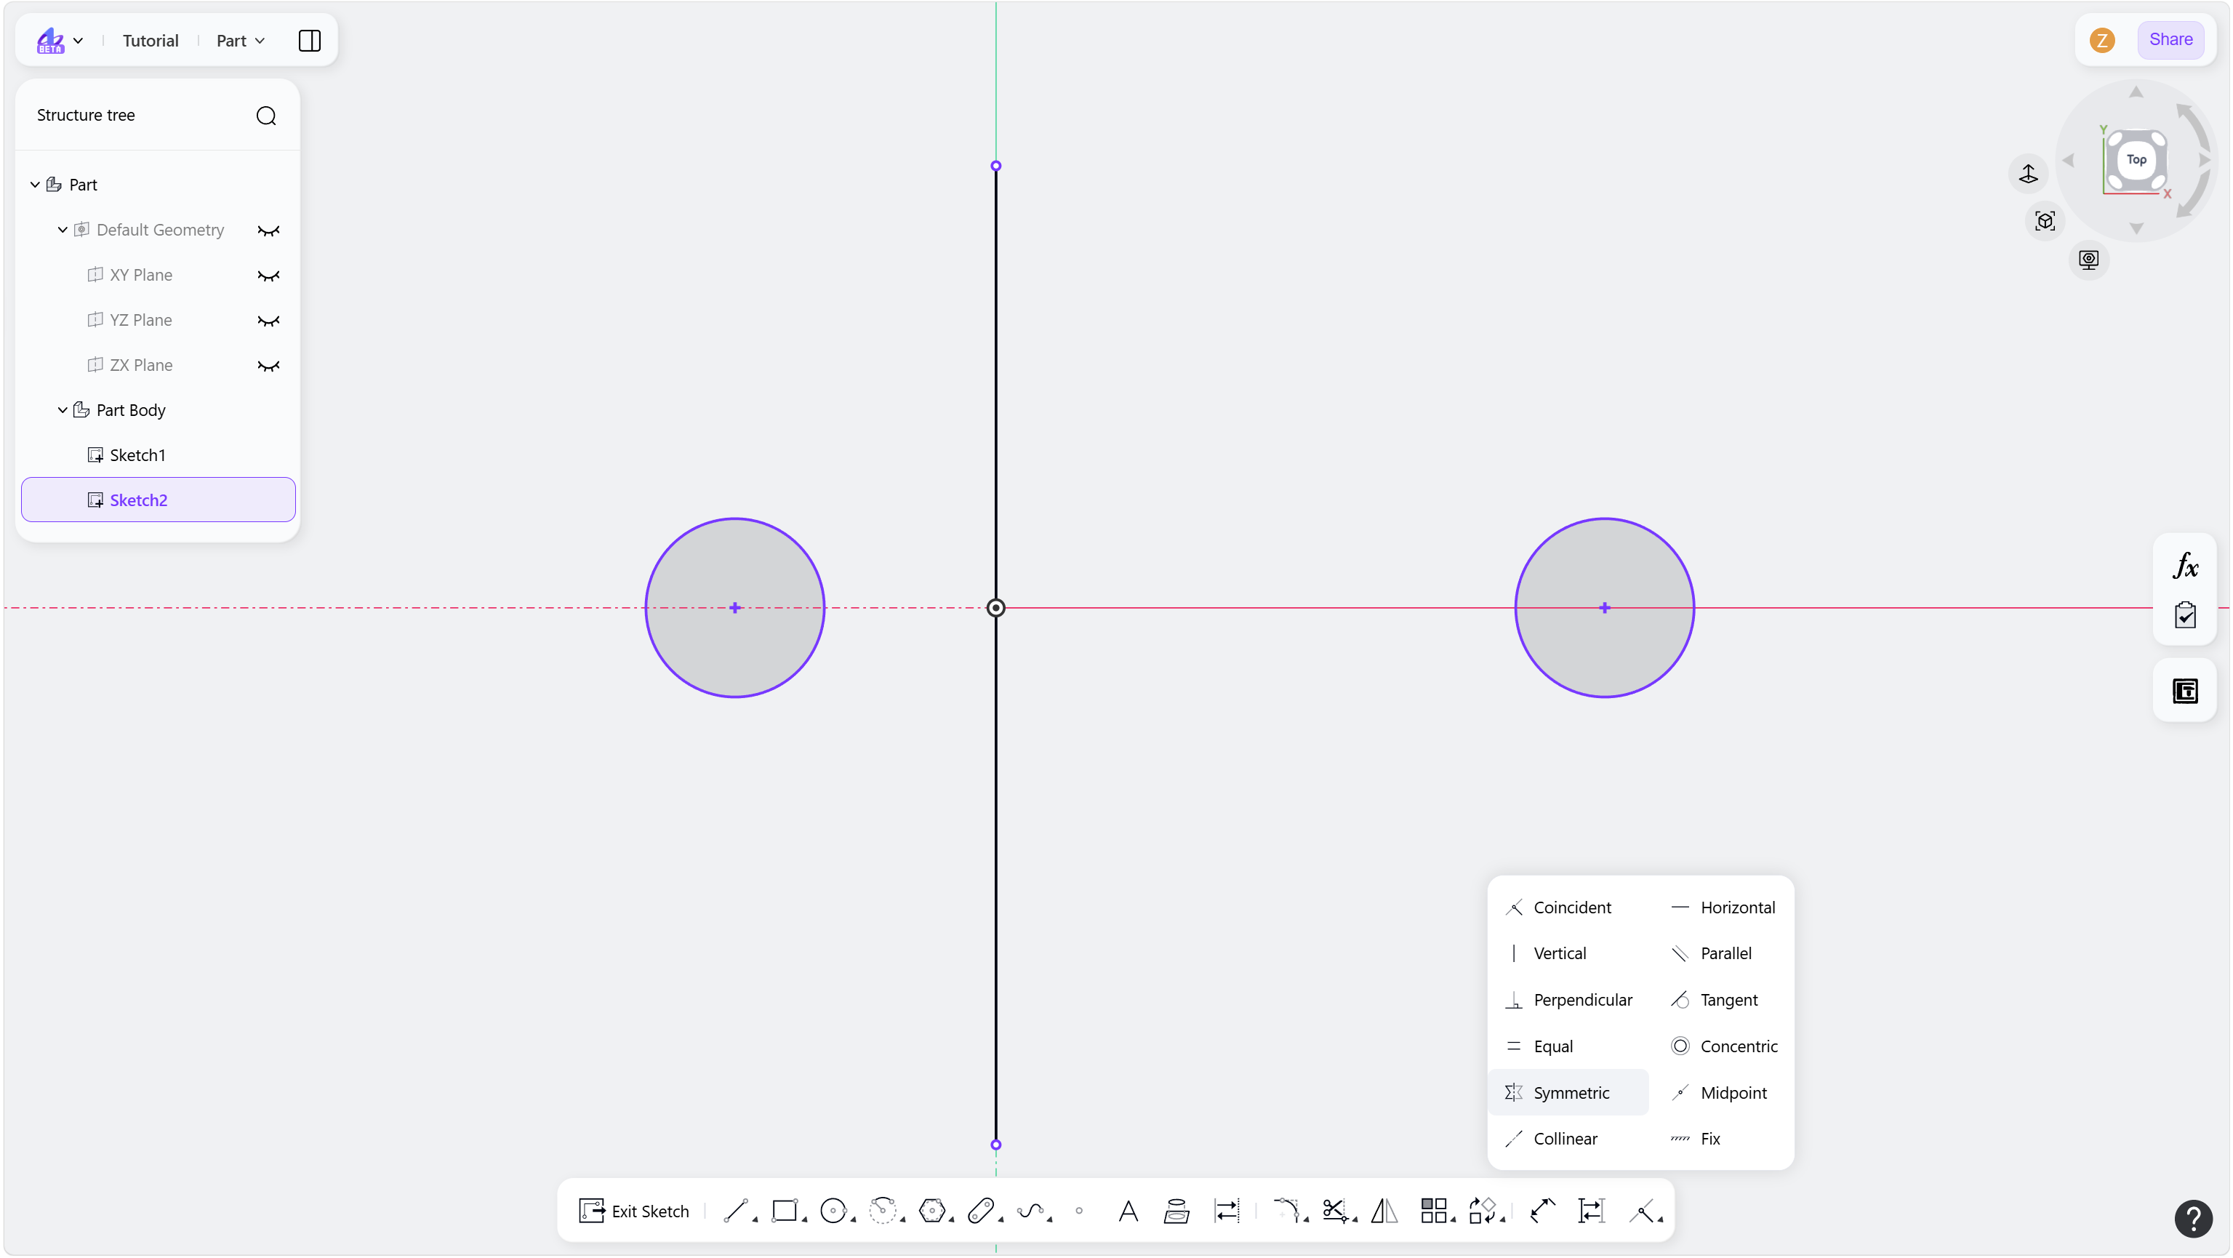The height and width of the screenshot is (1258, 2233).
Task: Open the help question mark button
Action: coord(2194,1218)
